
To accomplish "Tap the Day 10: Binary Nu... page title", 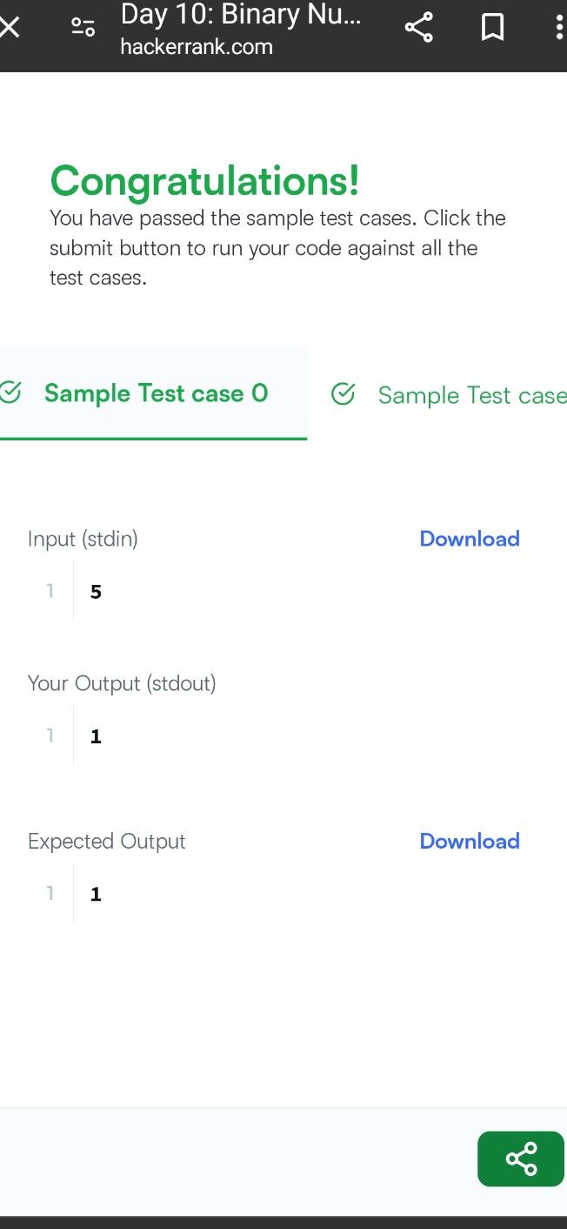I will tap(241, 15).
